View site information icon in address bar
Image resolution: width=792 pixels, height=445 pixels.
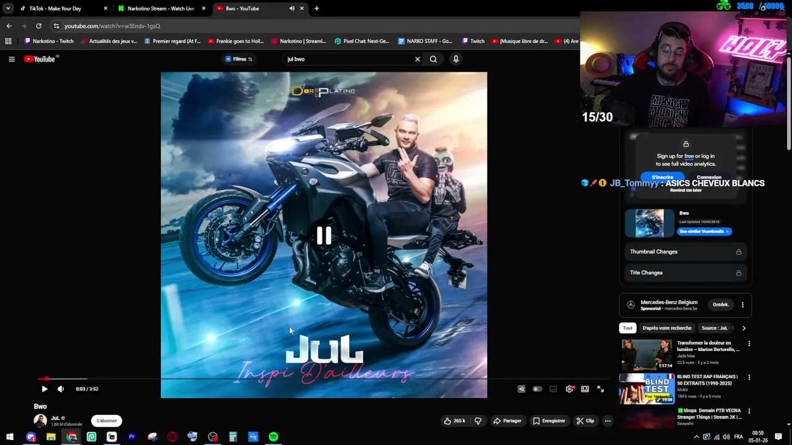coord(56,26)
